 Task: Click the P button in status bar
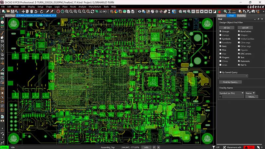(x=154, y=147)
